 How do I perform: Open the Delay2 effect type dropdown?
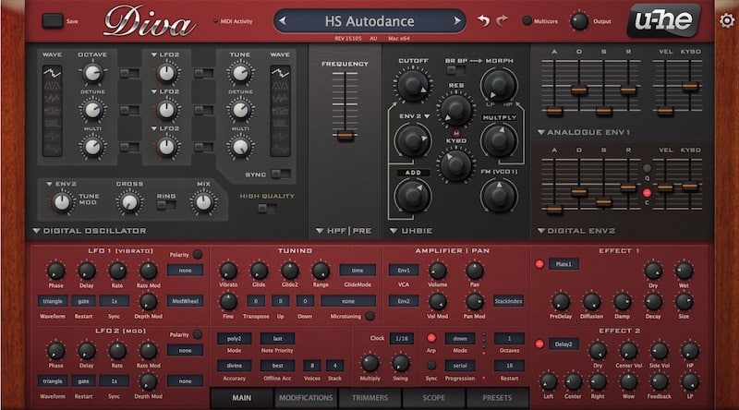(563, 344)
